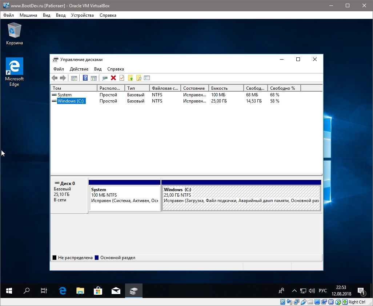Open Disk Management Вид menu

tap(98, 69)
